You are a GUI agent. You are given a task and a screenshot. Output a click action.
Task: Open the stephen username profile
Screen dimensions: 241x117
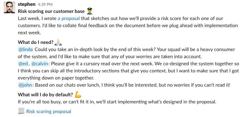pos(27,4)
